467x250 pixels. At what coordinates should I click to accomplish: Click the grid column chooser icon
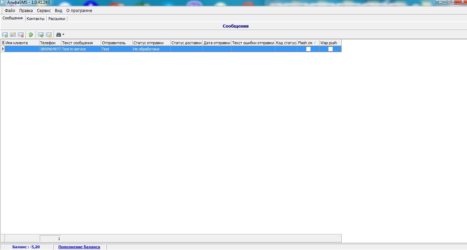[x=3, y=43]
